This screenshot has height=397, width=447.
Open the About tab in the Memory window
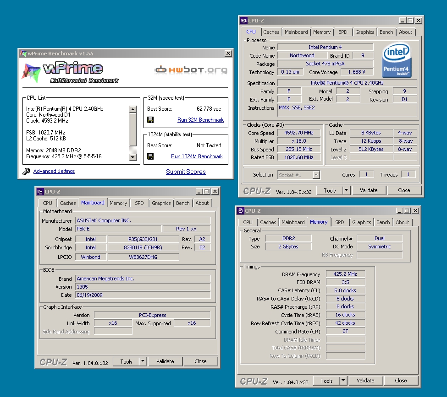point(402,222)
